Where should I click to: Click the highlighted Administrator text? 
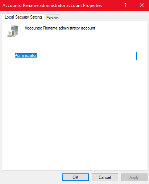(x=26, y=55)
